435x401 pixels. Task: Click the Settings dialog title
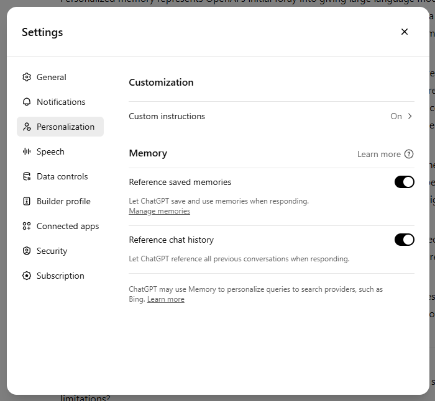click(42, 32)
